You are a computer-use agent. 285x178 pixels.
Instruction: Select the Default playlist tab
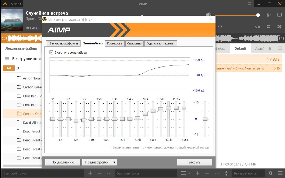pos(240,48)
